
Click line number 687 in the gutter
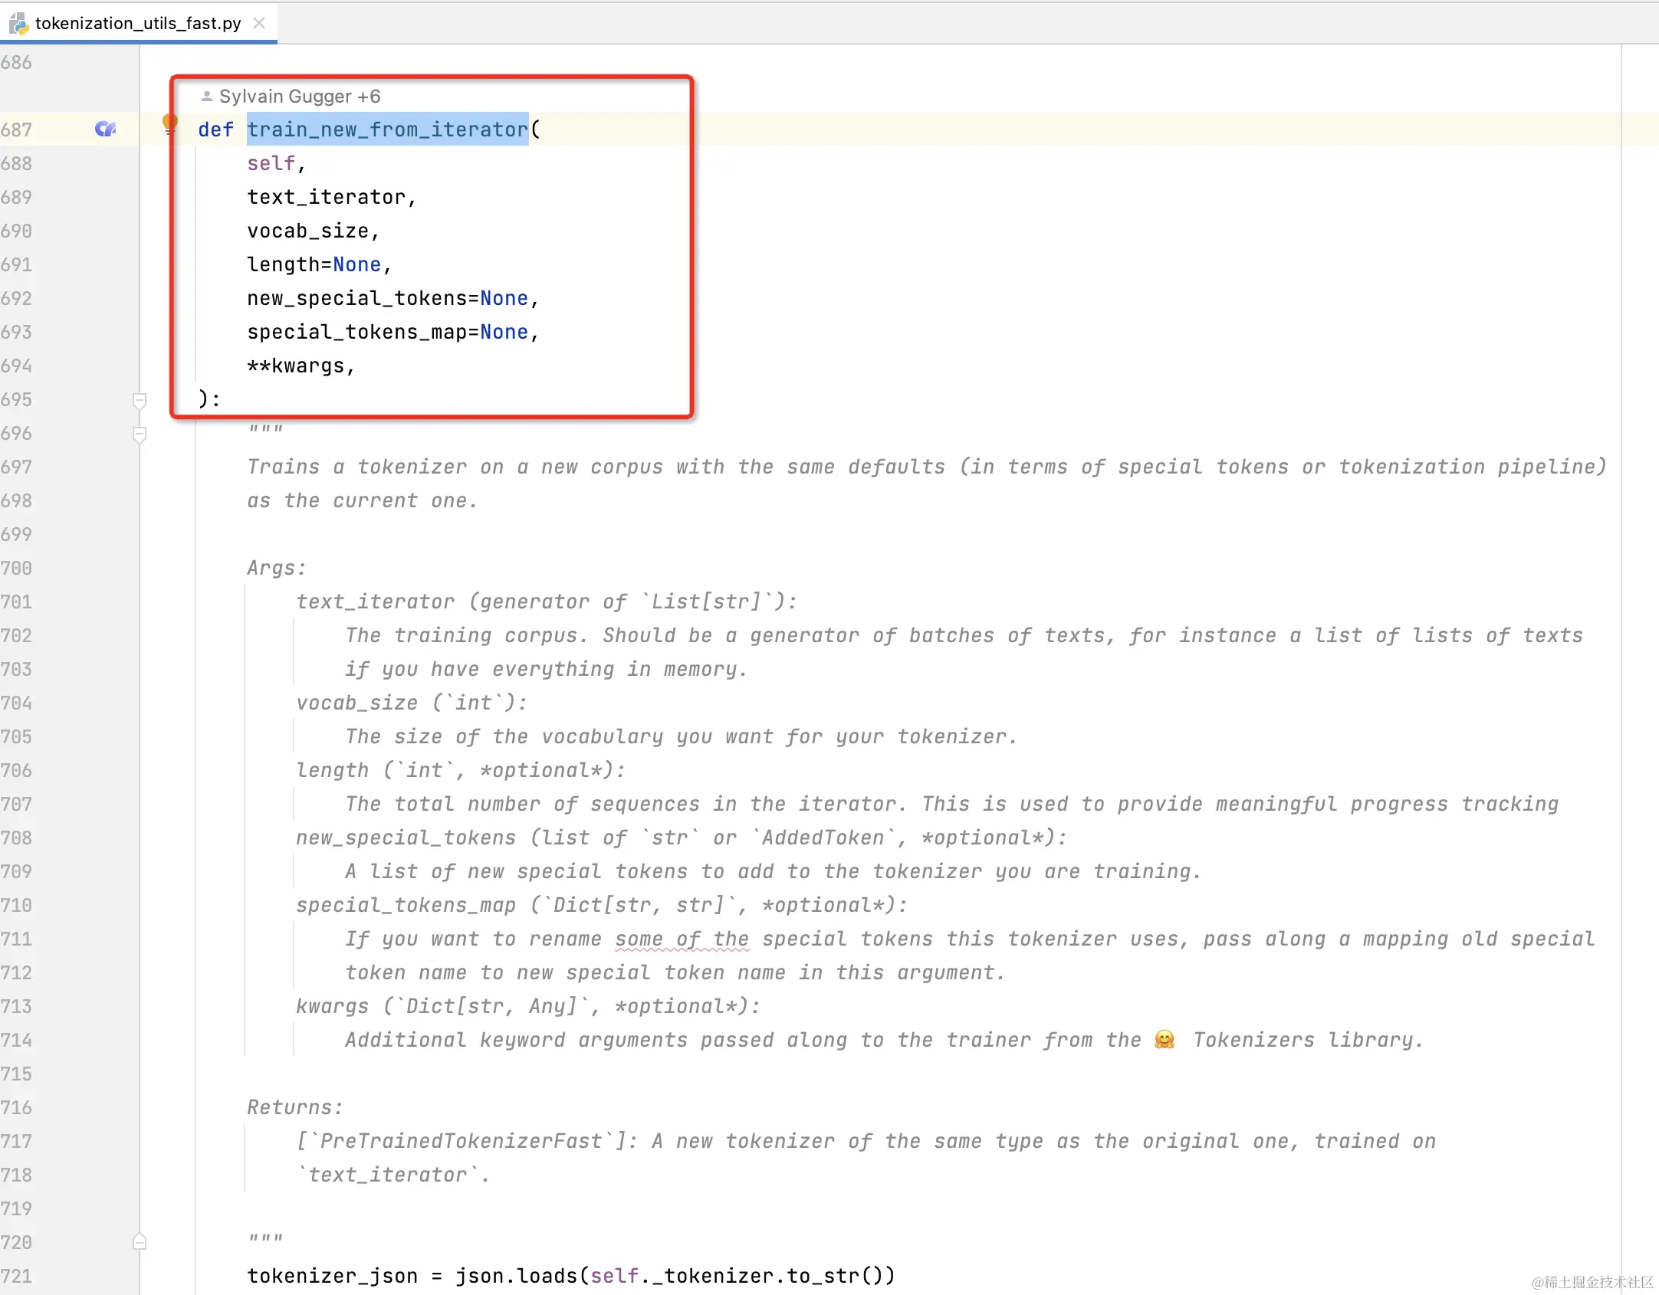click(x=17, y=129)
